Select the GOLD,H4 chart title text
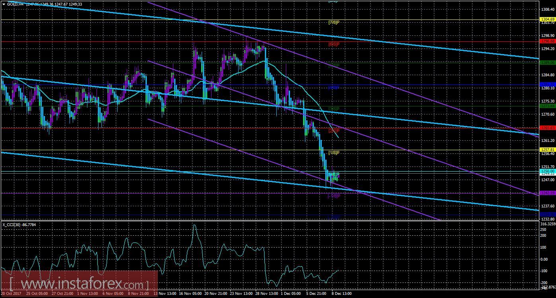The width and height of the screenshot is (556, 298). pos(16,4)
